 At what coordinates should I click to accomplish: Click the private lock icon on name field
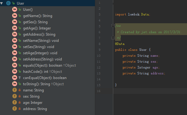[x=20, y=90]
